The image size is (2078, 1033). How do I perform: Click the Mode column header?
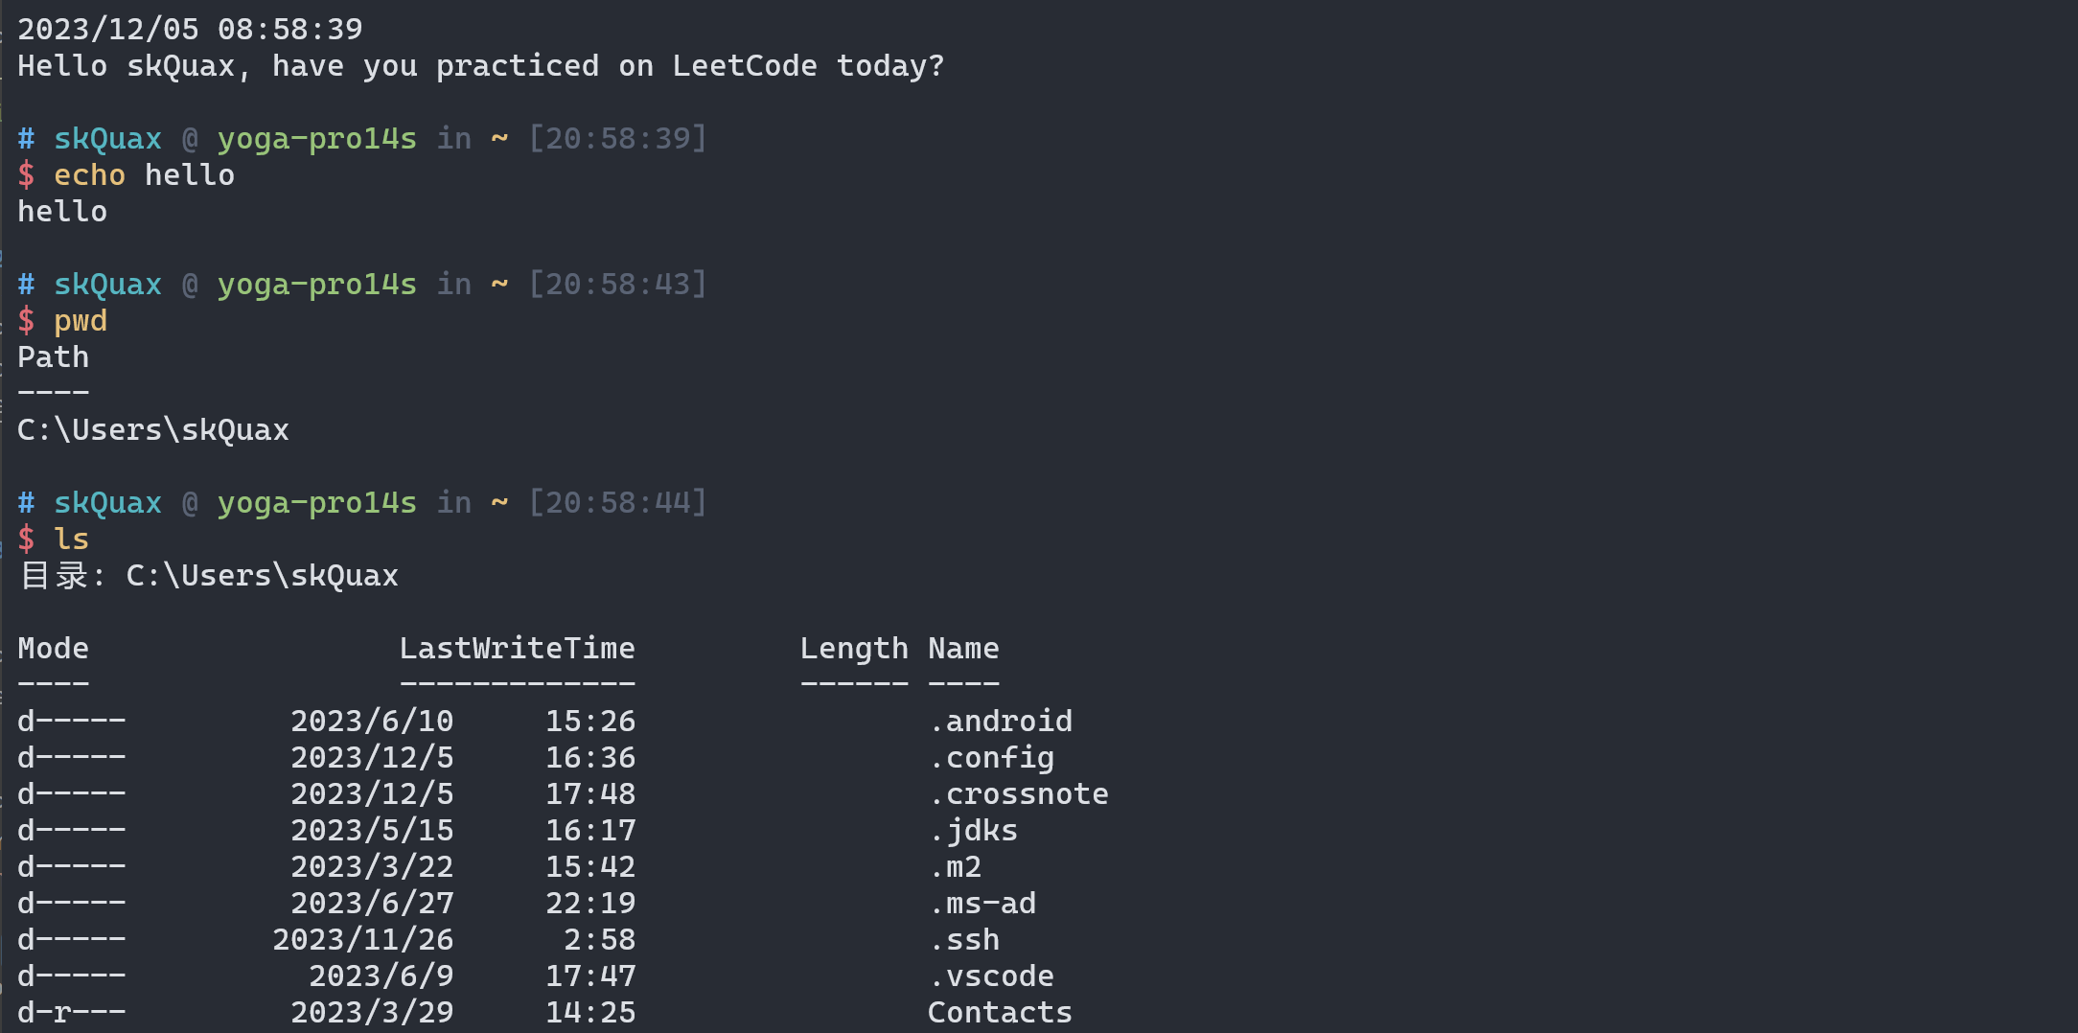tap(54, 648)
